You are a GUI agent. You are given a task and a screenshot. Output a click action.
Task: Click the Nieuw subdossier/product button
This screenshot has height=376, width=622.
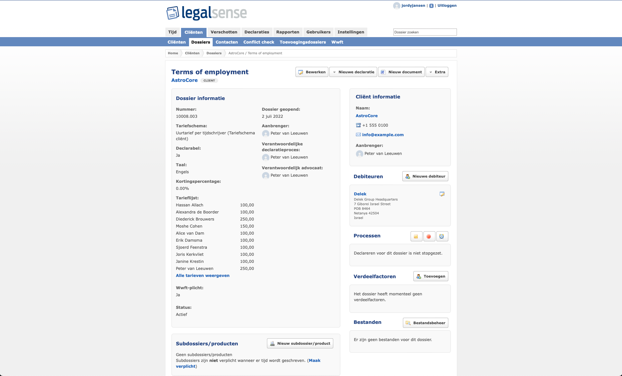tap(300, 343)
